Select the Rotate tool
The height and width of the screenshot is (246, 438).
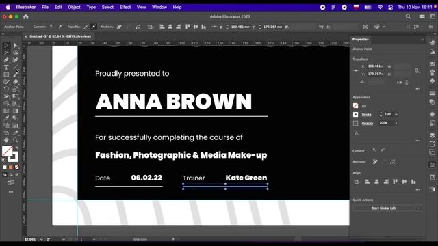6,89
